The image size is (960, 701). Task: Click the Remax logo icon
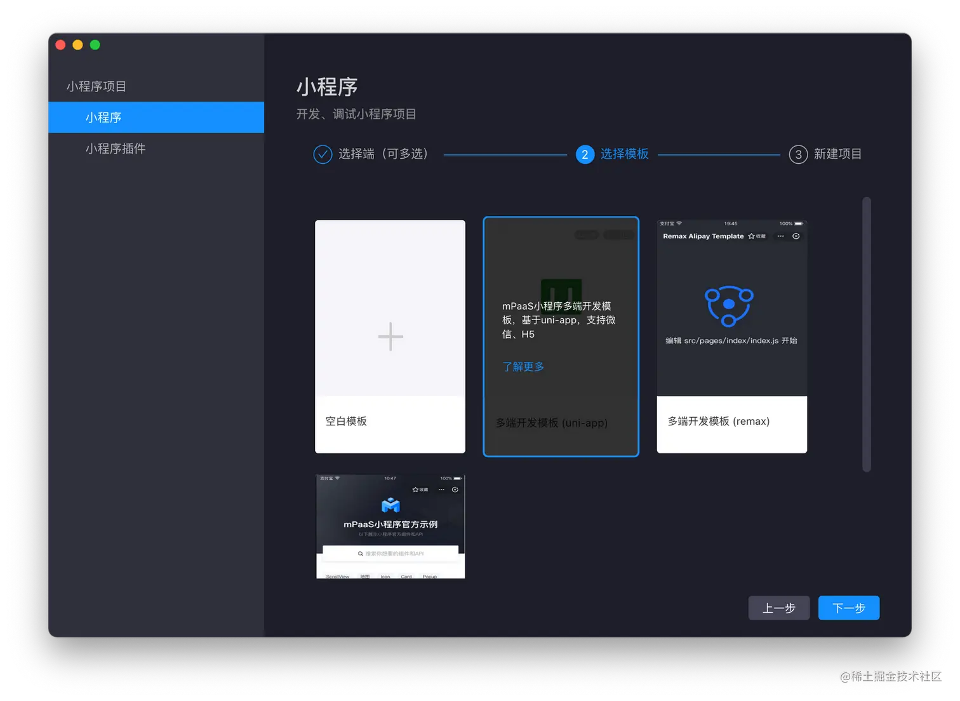click(729, 305)
